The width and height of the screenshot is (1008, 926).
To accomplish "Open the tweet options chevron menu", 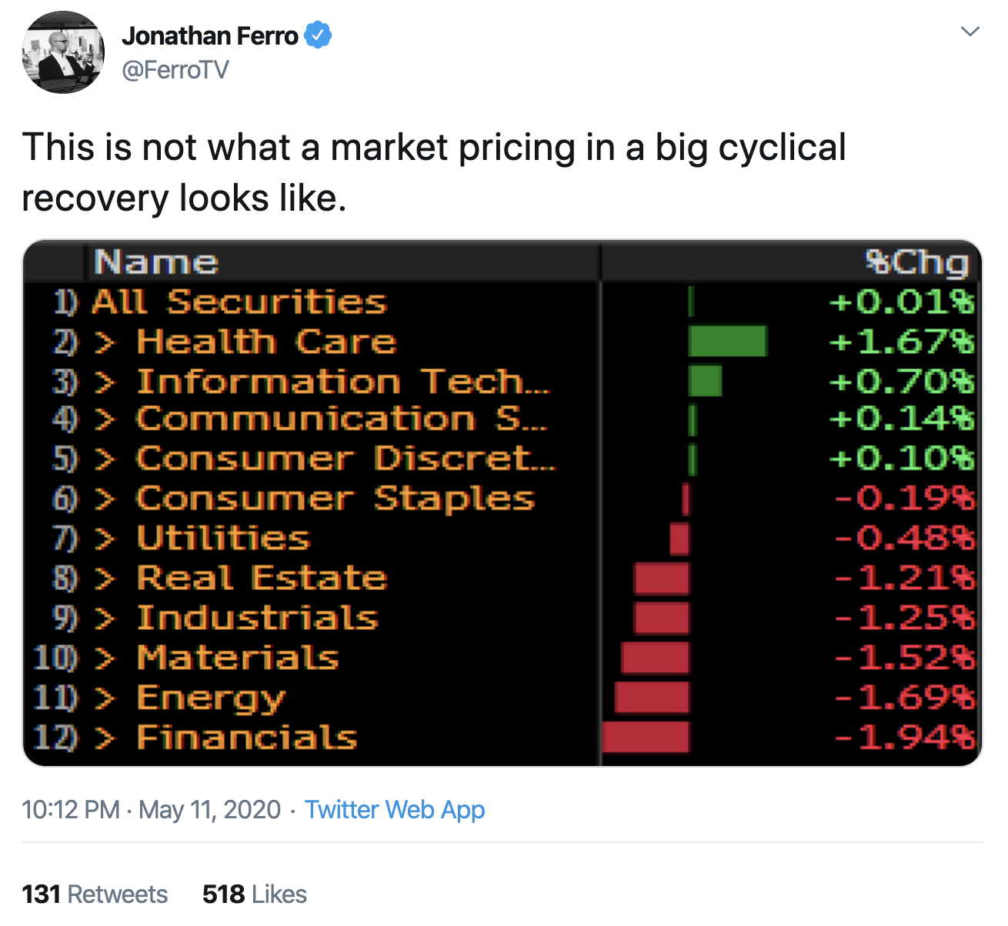I will click(x=970, y=32).
